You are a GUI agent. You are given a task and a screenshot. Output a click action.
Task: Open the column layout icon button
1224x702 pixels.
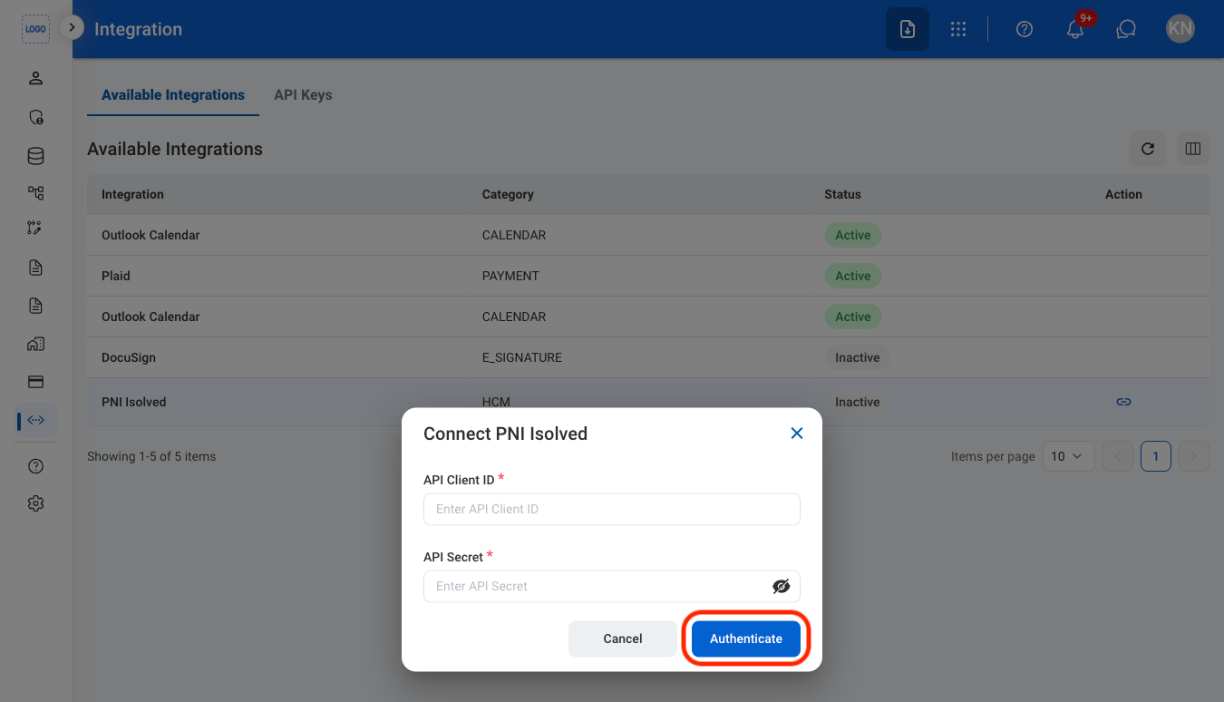pyautogui.click(x=1193, y=149)
